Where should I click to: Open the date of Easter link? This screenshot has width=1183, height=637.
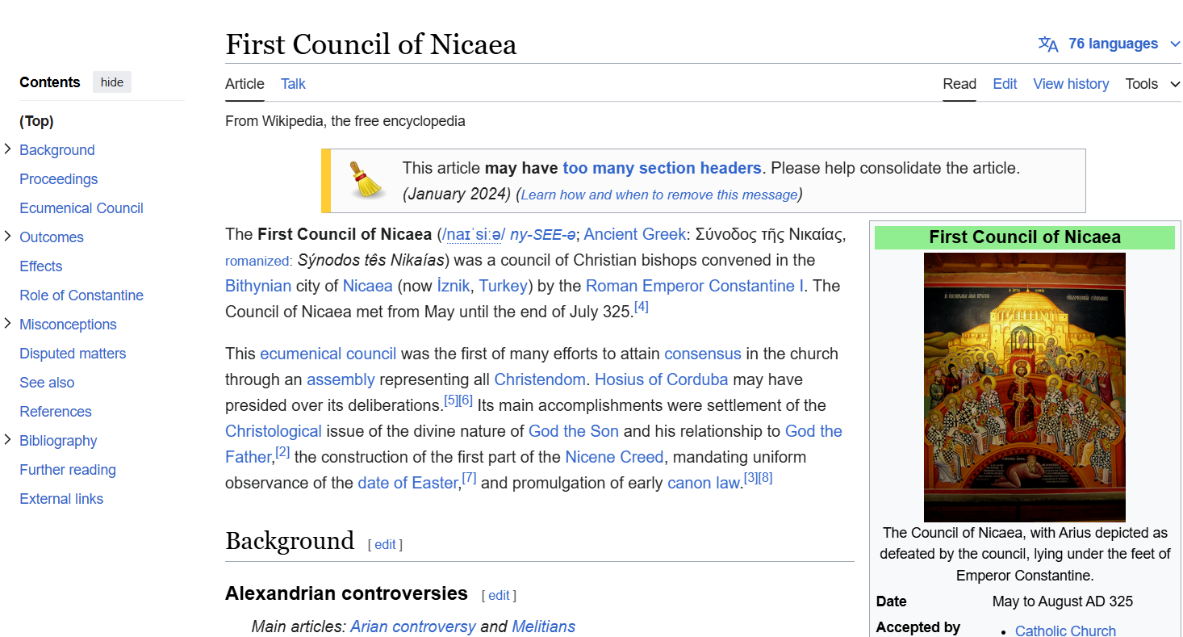(408, 483)
